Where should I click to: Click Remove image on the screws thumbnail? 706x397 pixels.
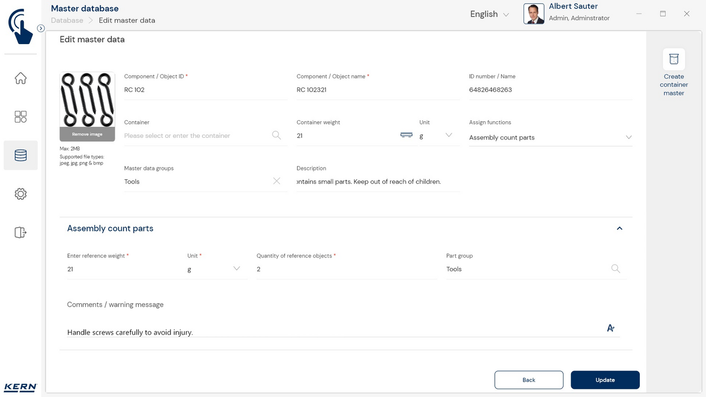(87, 134)
